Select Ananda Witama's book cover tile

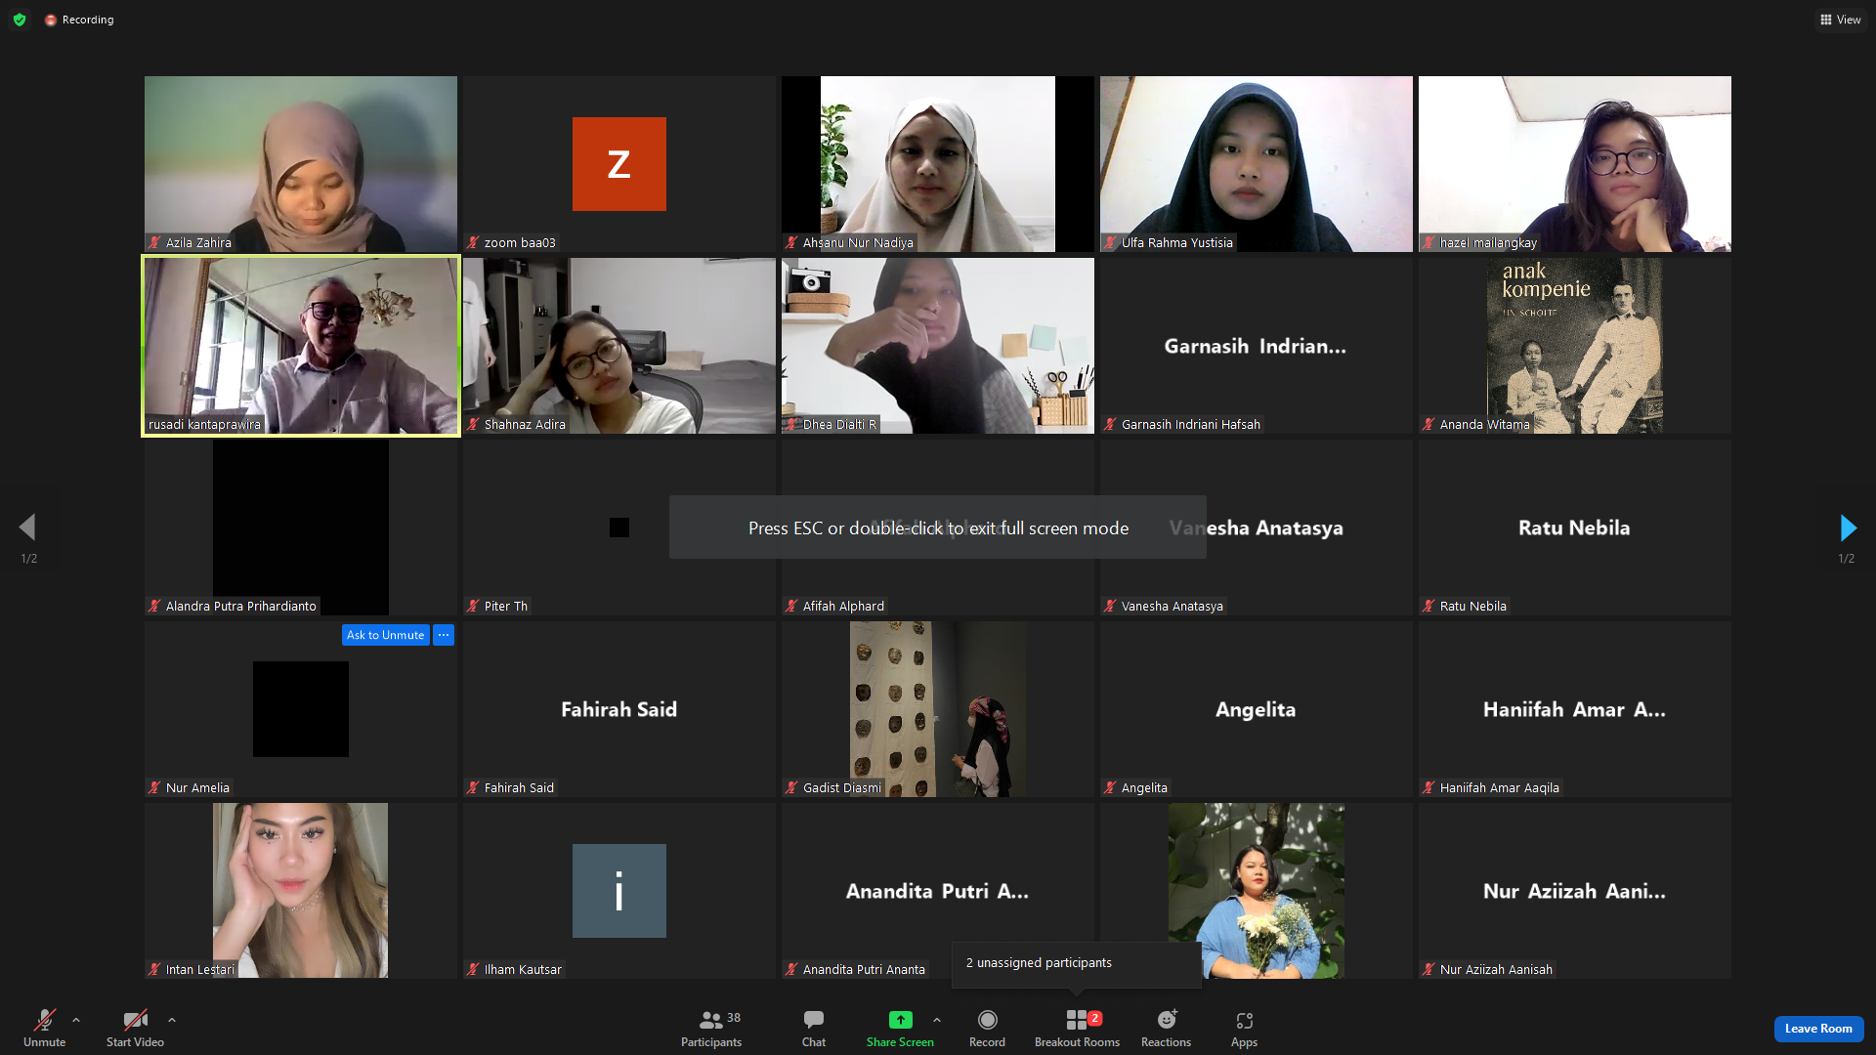[1575, 346]
